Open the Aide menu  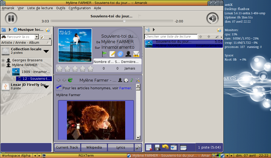(x=97, y=8)
